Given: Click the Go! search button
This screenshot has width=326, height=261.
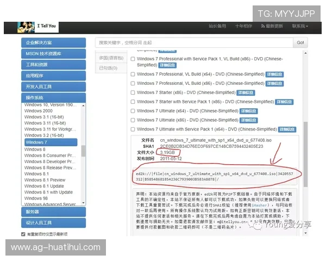Looking at the screenshot, I should (x=300, y=42).
